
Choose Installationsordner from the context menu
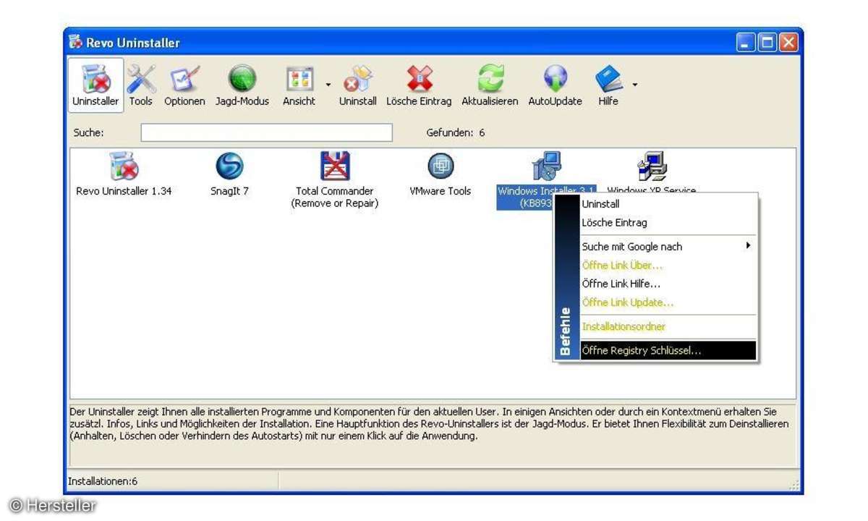click(668, 327)
